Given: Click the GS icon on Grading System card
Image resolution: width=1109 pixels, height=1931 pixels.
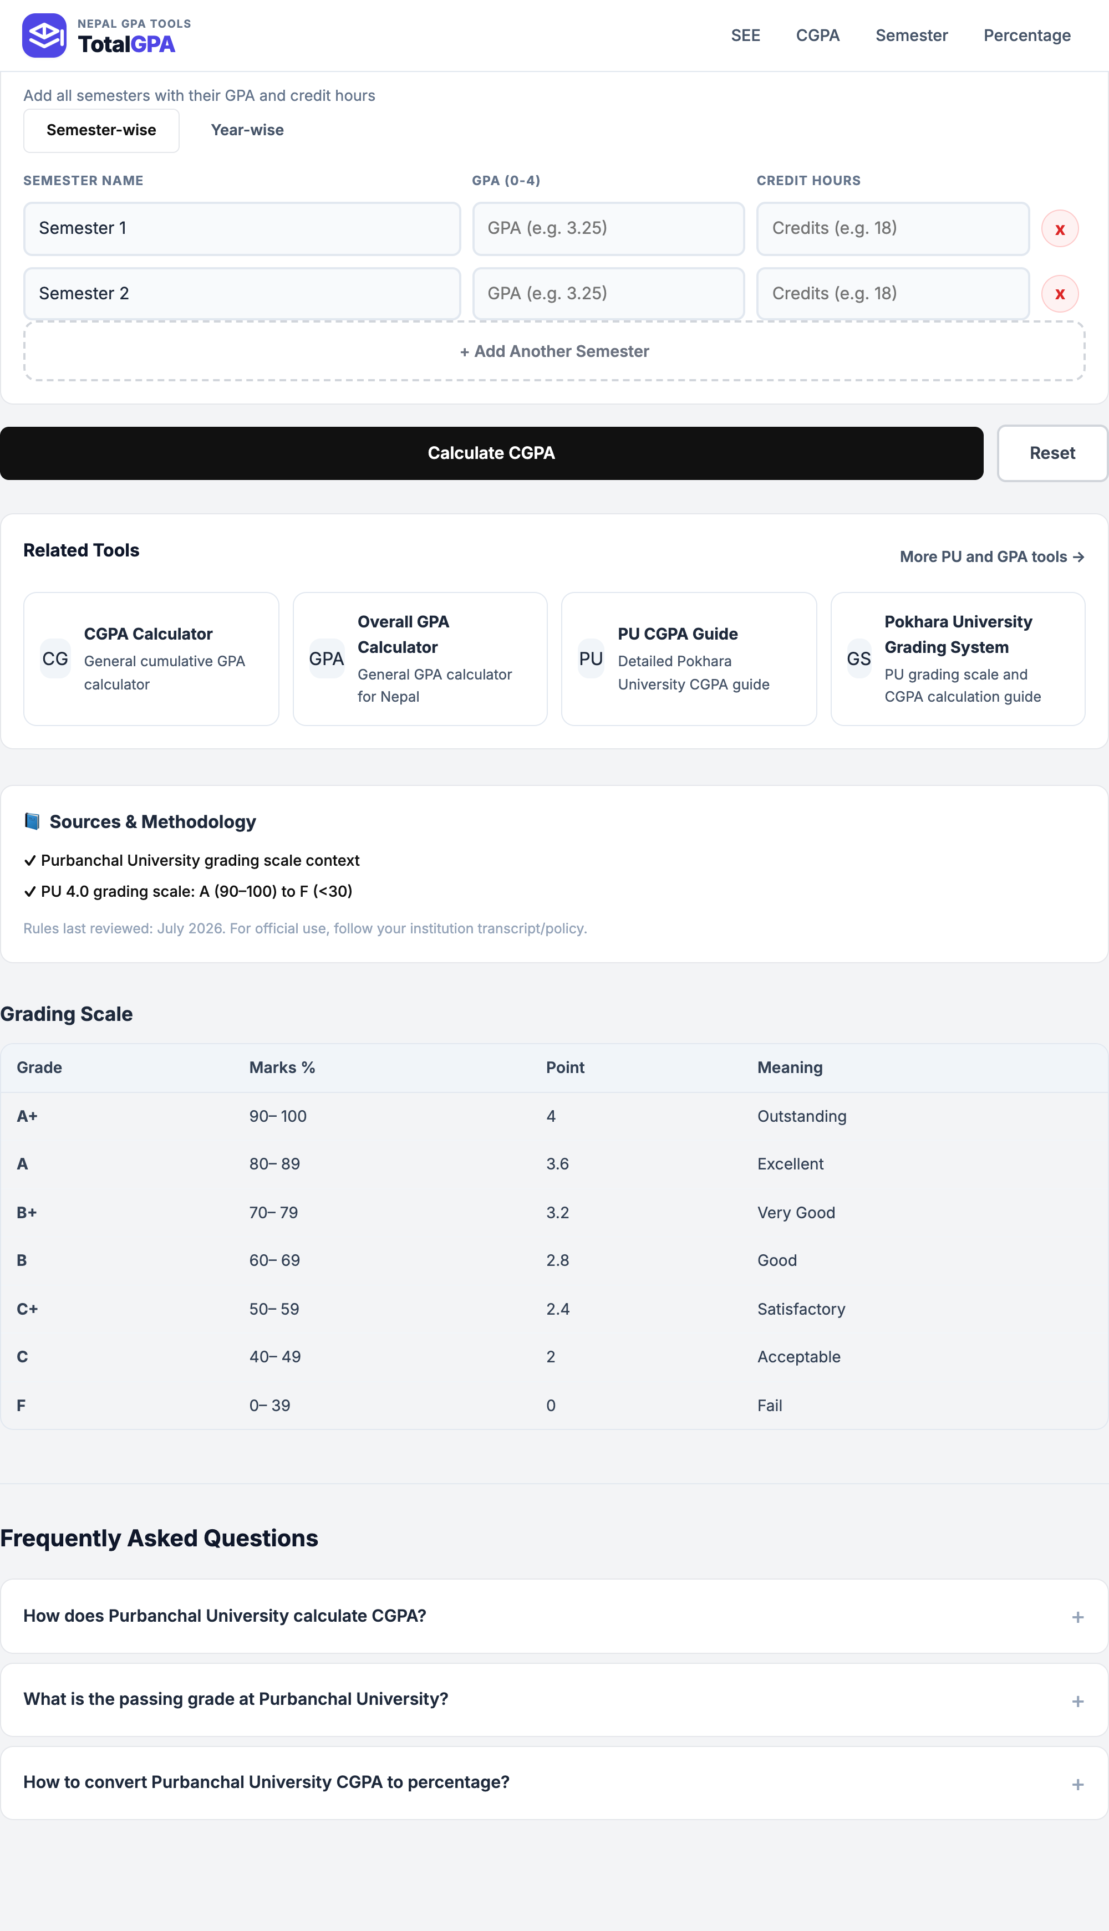Looking at the screenshot, I should point(858,658).
